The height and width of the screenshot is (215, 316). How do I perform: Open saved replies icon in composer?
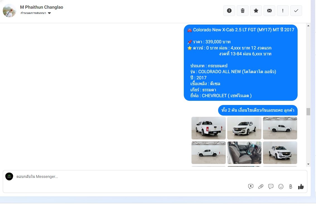(250, 187)
